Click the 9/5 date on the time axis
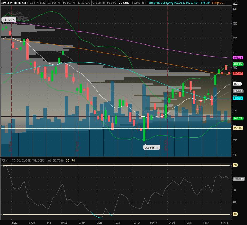Screen dimensions: 247x225 49,223
